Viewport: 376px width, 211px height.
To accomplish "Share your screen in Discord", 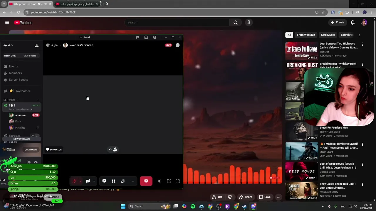I will [104, 181].
